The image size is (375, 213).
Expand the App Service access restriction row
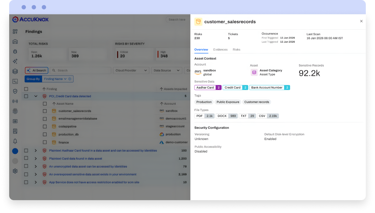pos(36,182)
